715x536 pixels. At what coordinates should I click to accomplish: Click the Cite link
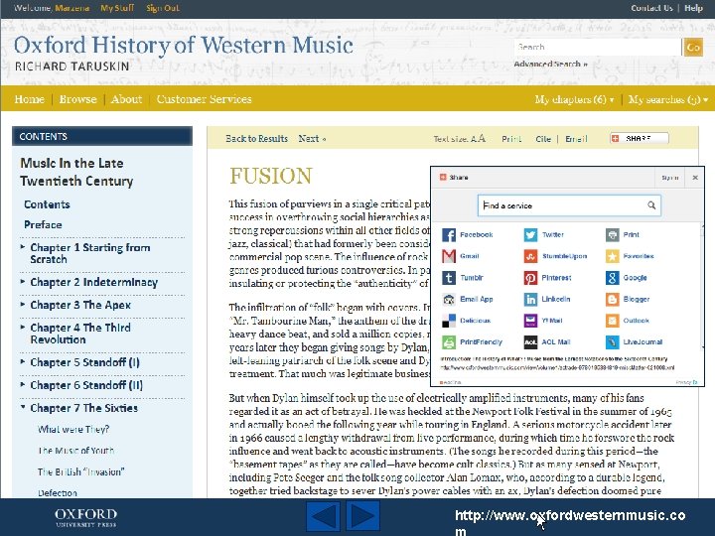click(543, 139)
